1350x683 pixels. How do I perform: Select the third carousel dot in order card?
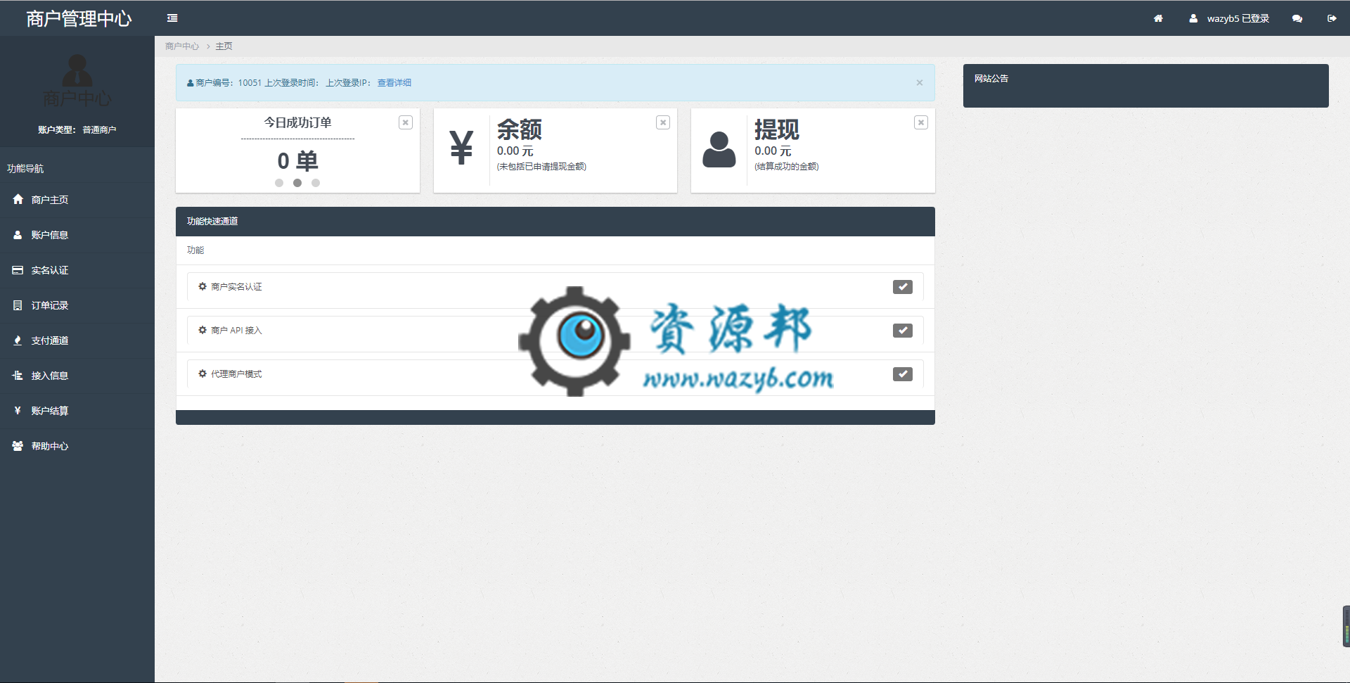pos(316,183)
